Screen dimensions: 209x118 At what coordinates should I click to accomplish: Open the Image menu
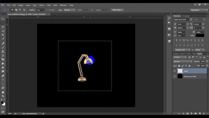21,5
